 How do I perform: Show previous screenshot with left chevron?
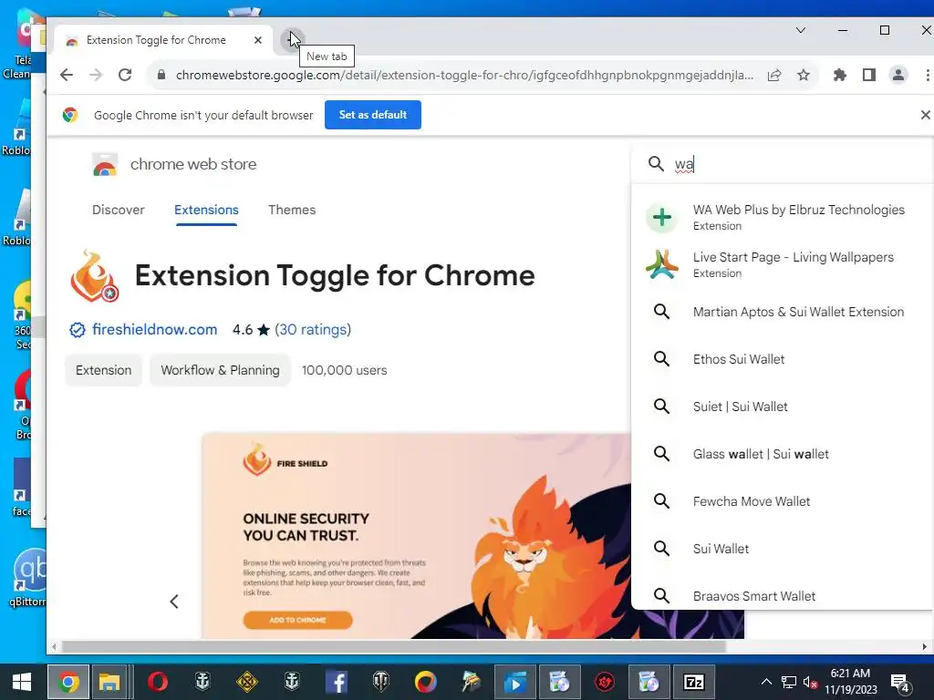[x=174, y=602]
